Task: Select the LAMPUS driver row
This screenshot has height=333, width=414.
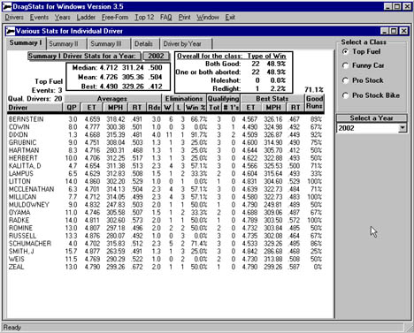Action: click(x=165, y=173)
